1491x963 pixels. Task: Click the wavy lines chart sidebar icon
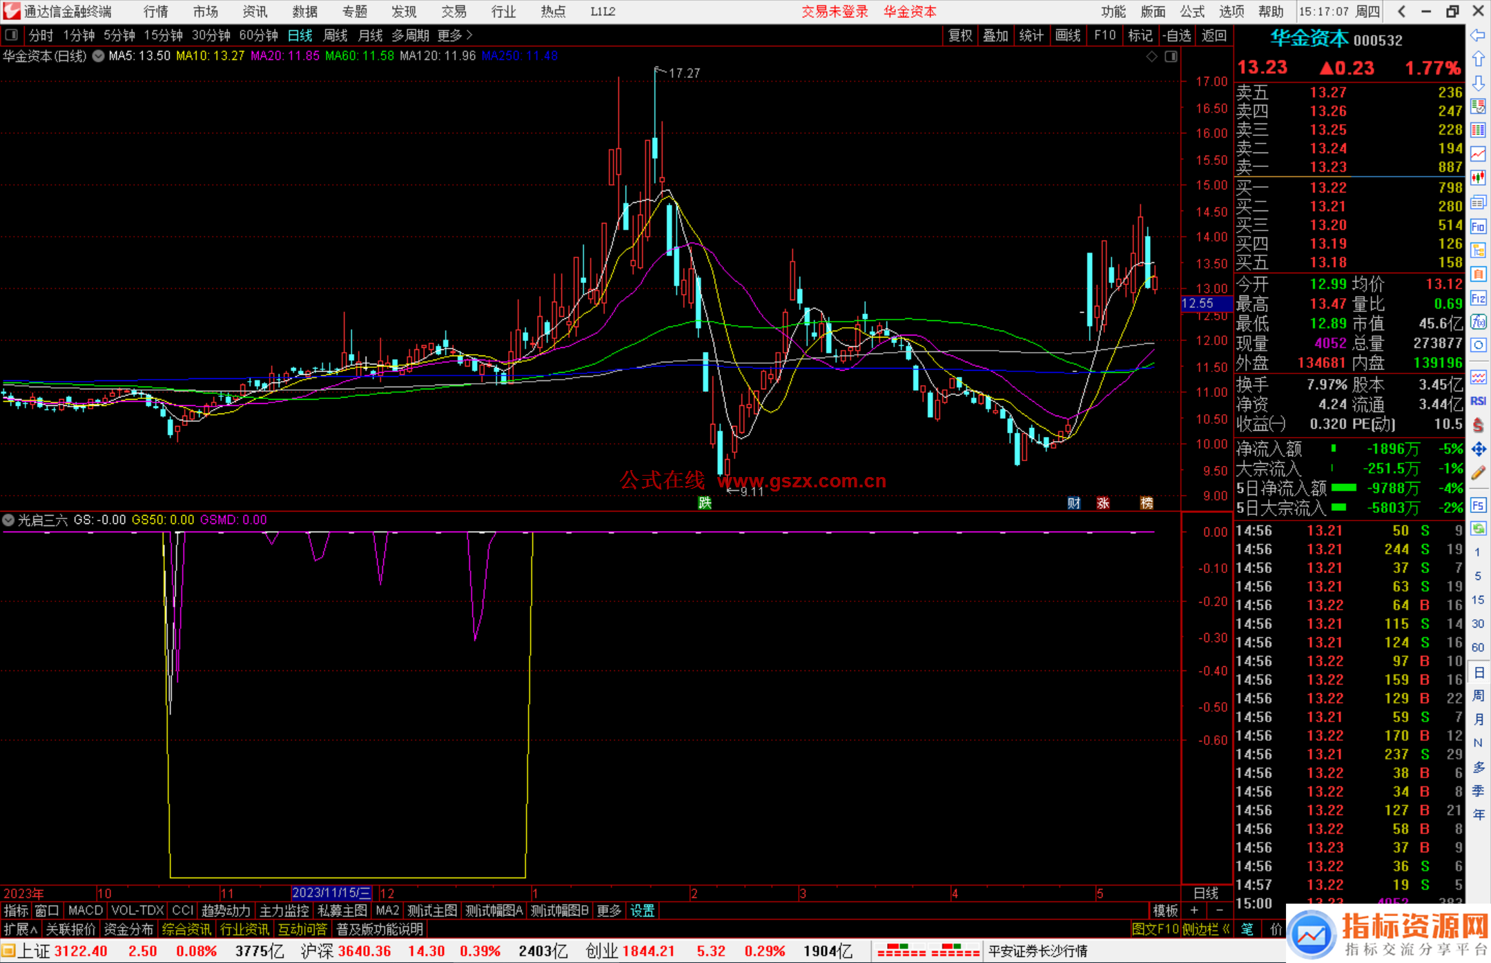point(1478,377)
